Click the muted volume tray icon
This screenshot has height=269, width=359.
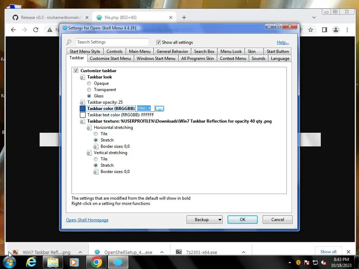point(324,262)
